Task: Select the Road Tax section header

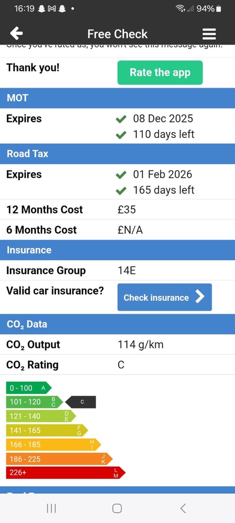Action: (x=118, y=154)
